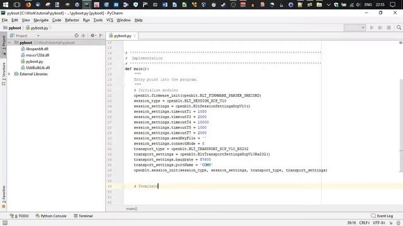403x226 pixels.
Task: Click the cursor position 39:16 indicator
Action: (351, 223)
